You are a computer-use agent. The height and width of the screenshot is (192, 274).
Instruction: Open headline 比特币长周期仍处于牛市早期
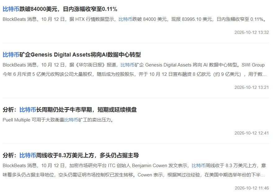(x=70, y=110)
